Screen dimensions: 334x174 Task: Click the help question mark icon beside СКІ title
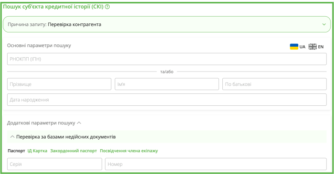click(x=107, y=7)
